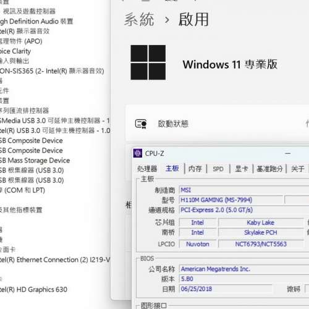
Task: Click the Intel cell in 芯片组 row
Action: tap(197, 222)
